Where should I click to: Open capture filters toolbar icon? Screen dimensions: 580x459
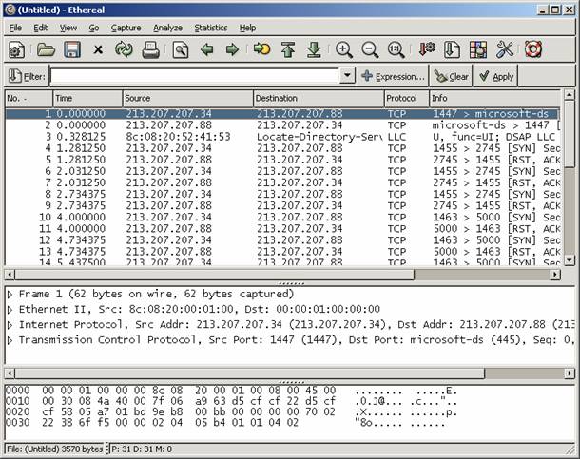[x=427, y=49]
